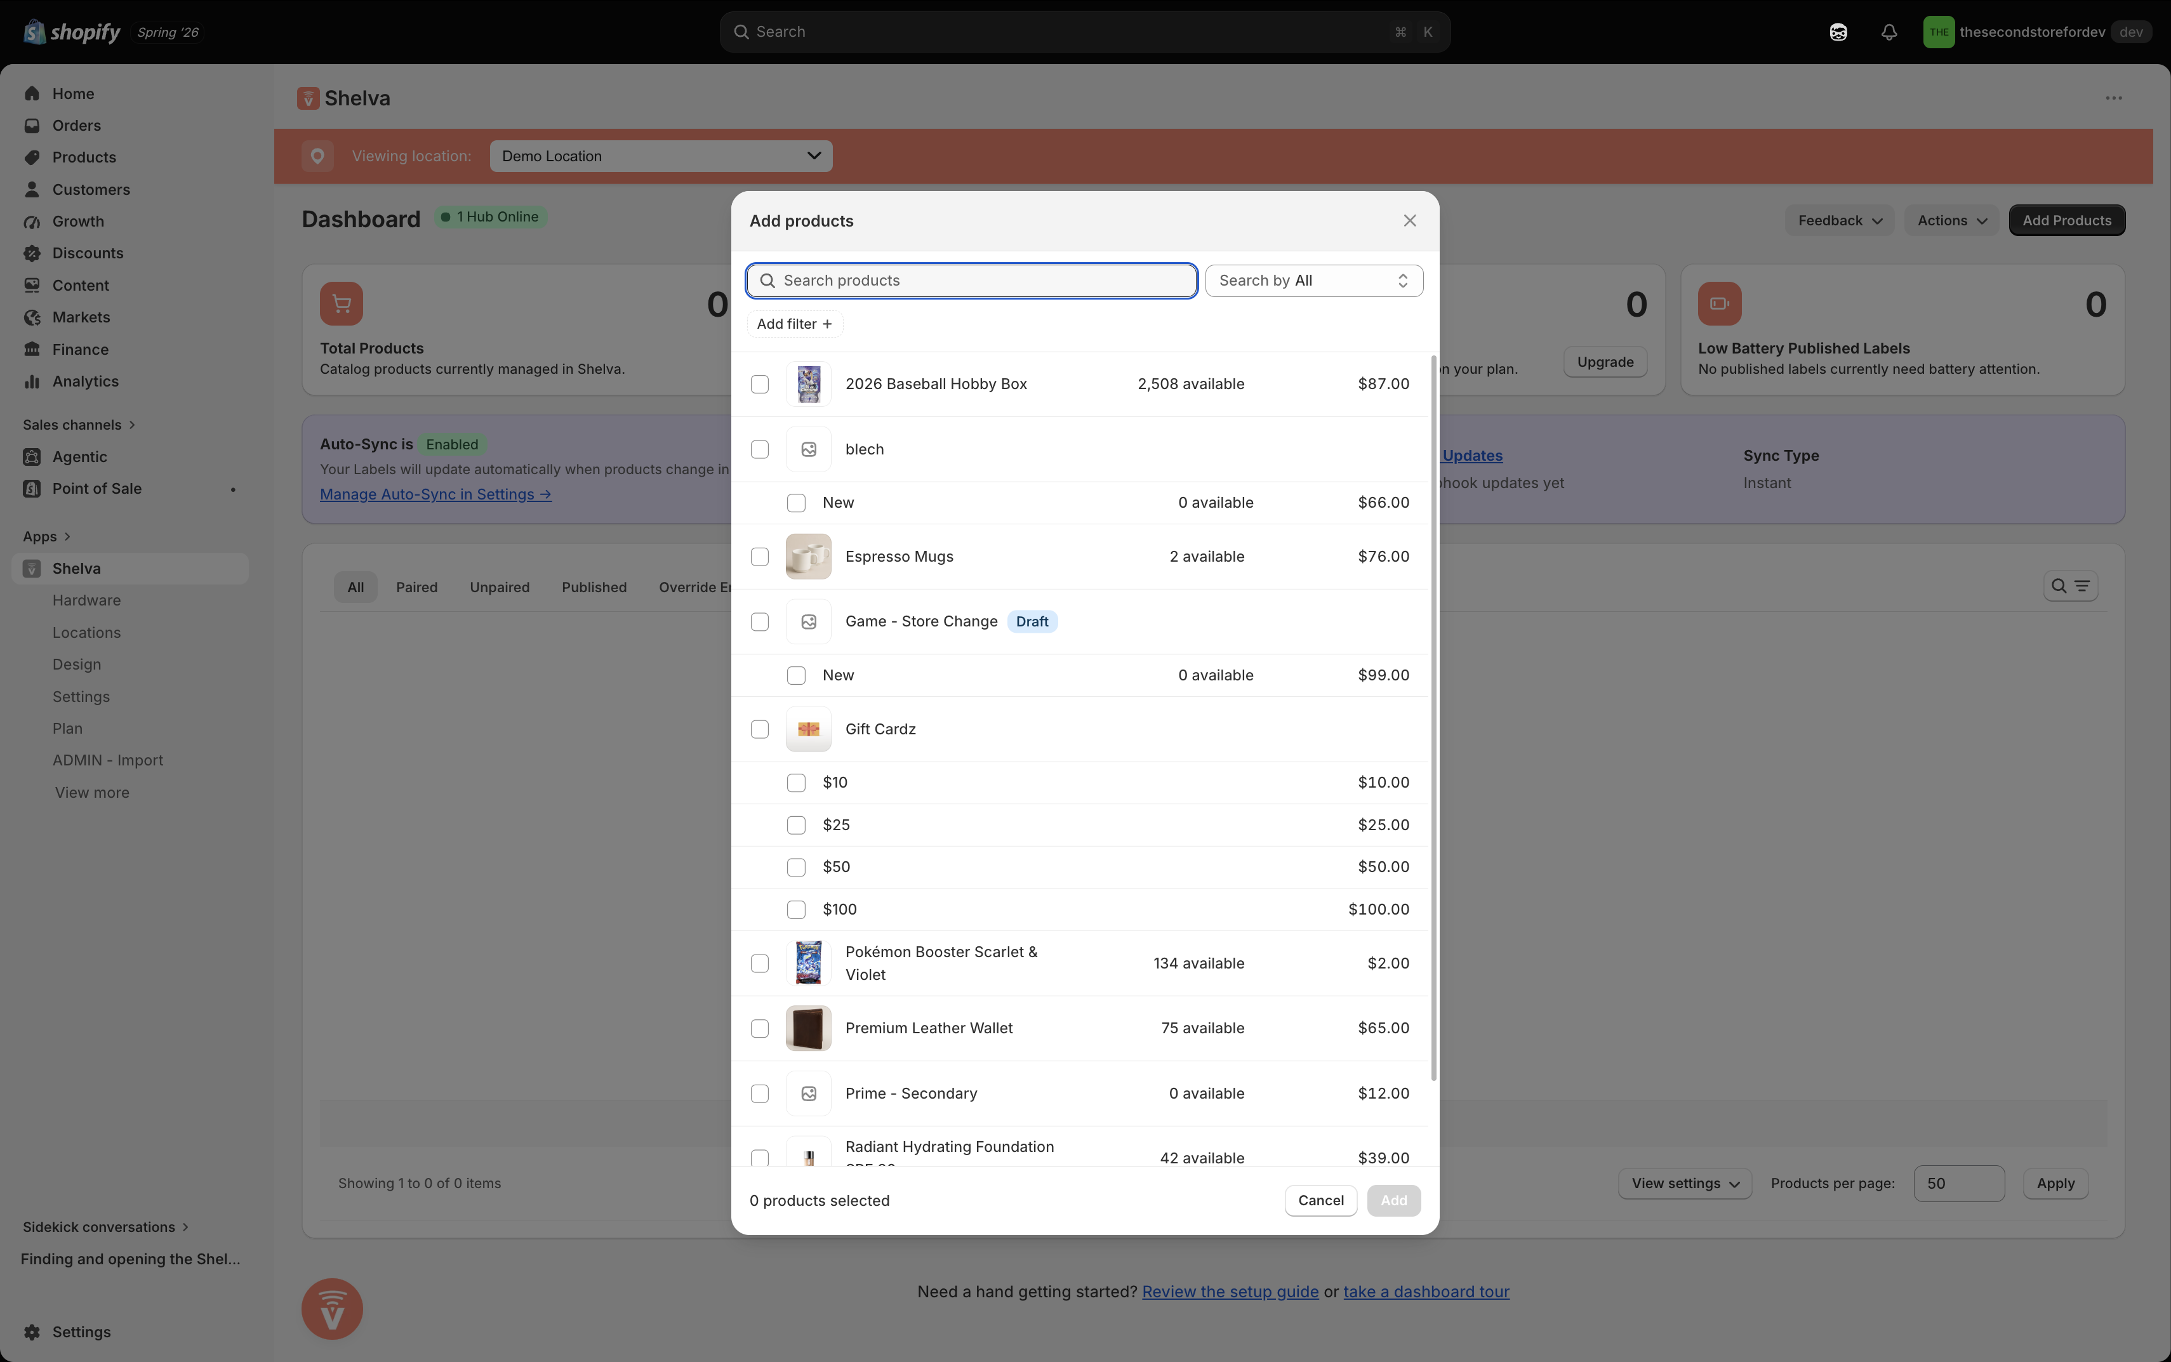
Task: Click the Growth icon in sidebar
Action: (x=32, y=221)
